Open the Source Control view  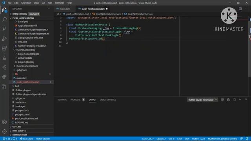tap(4, 29)
